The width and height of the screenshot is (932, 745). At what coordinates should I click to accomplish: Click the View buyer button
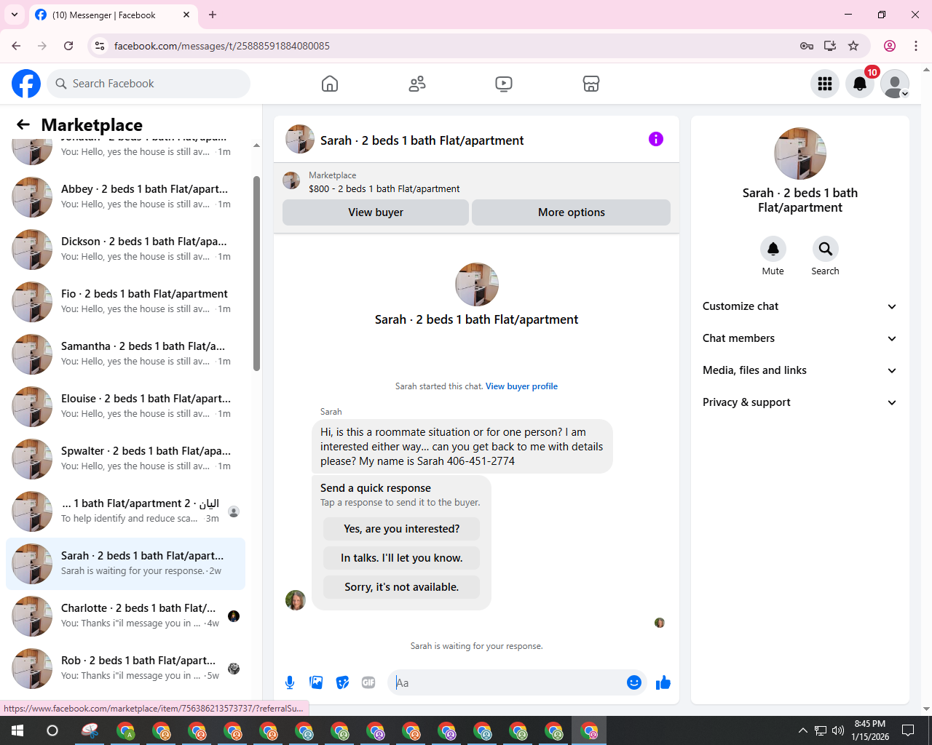[376, 212]
